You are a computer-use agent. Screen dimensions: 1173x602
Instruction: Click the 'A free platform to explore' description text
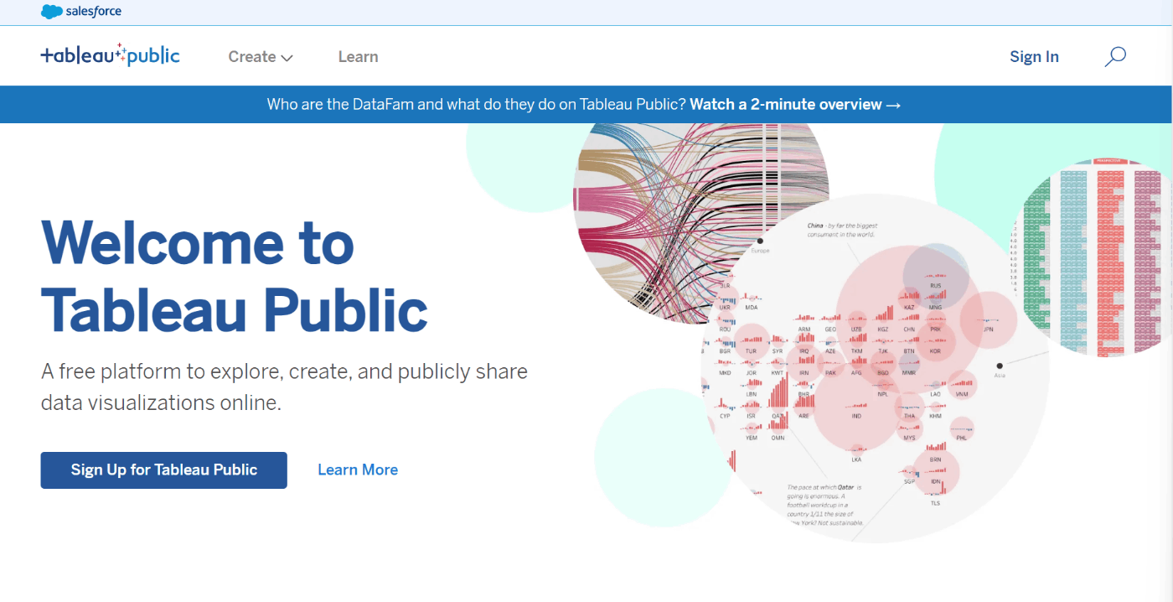click(x=284, y=387)
